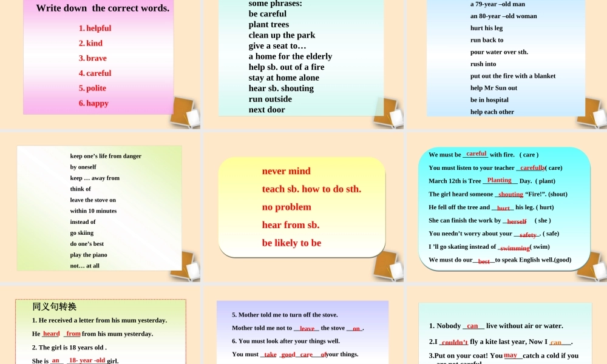Click the phrase 'play the piano'
607x364 pixels.
[x=89, y=255]
